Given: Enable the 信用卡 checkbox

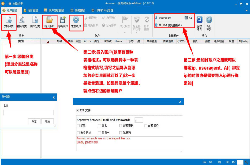Looking at the screenshot, I should point(100,133).
